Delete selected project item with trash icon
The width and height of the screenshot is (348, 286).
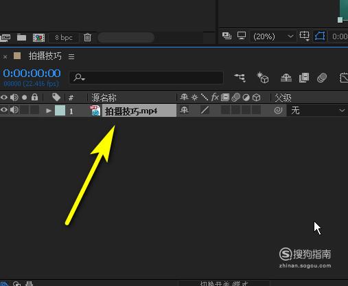click(87, 37)
